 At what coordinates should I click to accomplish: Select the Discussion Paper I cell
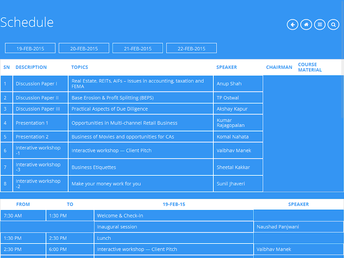[x=41, y=83]
